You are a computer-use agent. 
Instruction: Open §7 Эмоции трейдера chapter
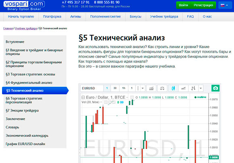pyautogui.click(x=22, y=110)
